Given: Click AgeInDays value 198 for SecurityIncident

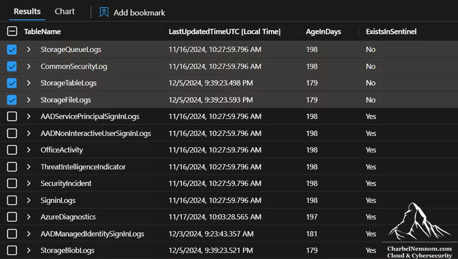Looking at the screenshot, I should pyautogui.click(x=311, y=183).
